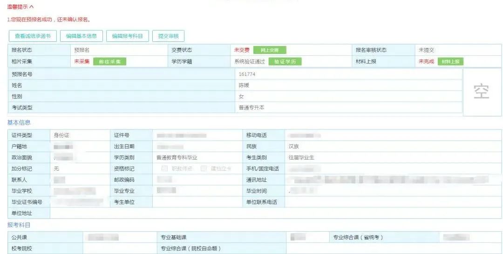This screenshot has width=503, height=254.
Task: Click the green 验证学历 button
Action: pyautogui.click(x=285, y=61)
